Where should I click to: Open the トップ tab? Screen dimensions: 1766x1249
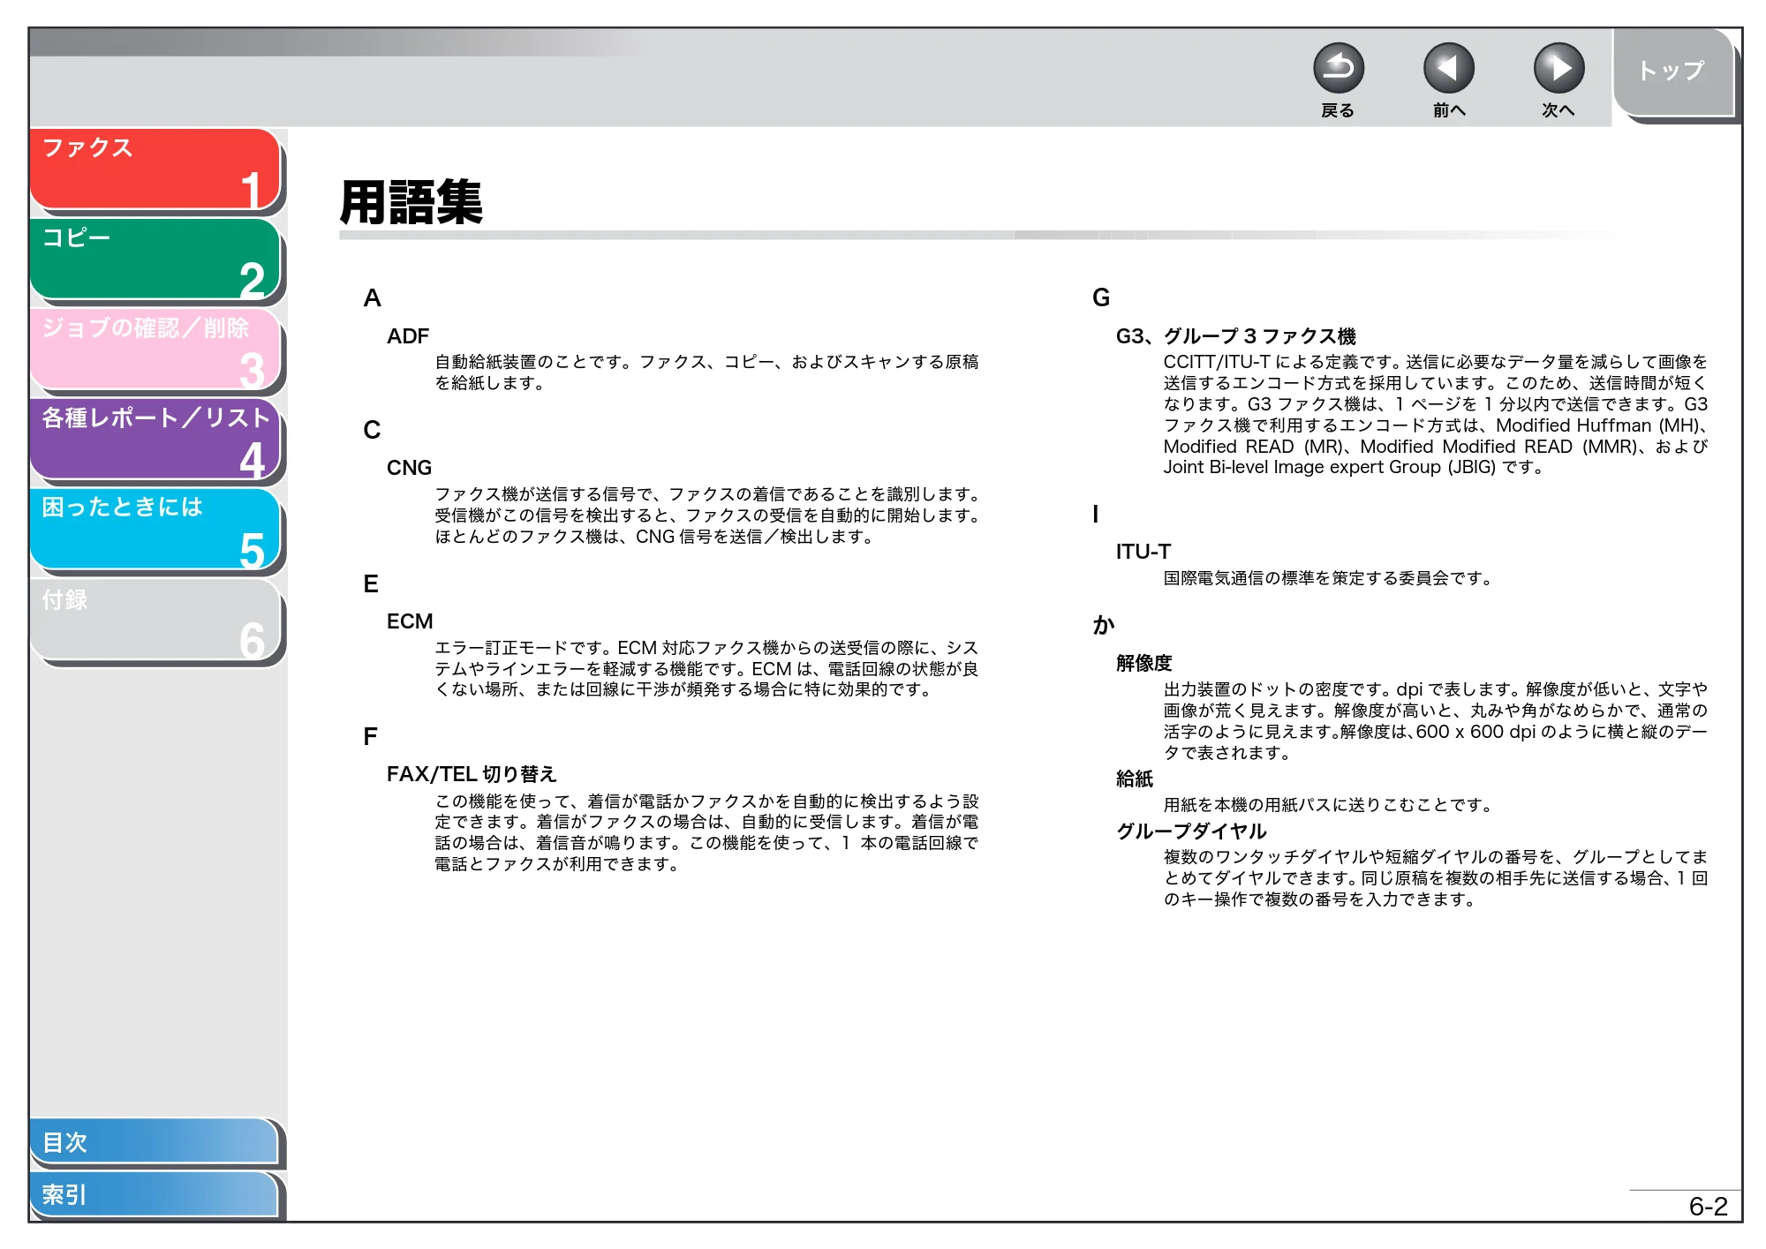tap(1673, 73)
